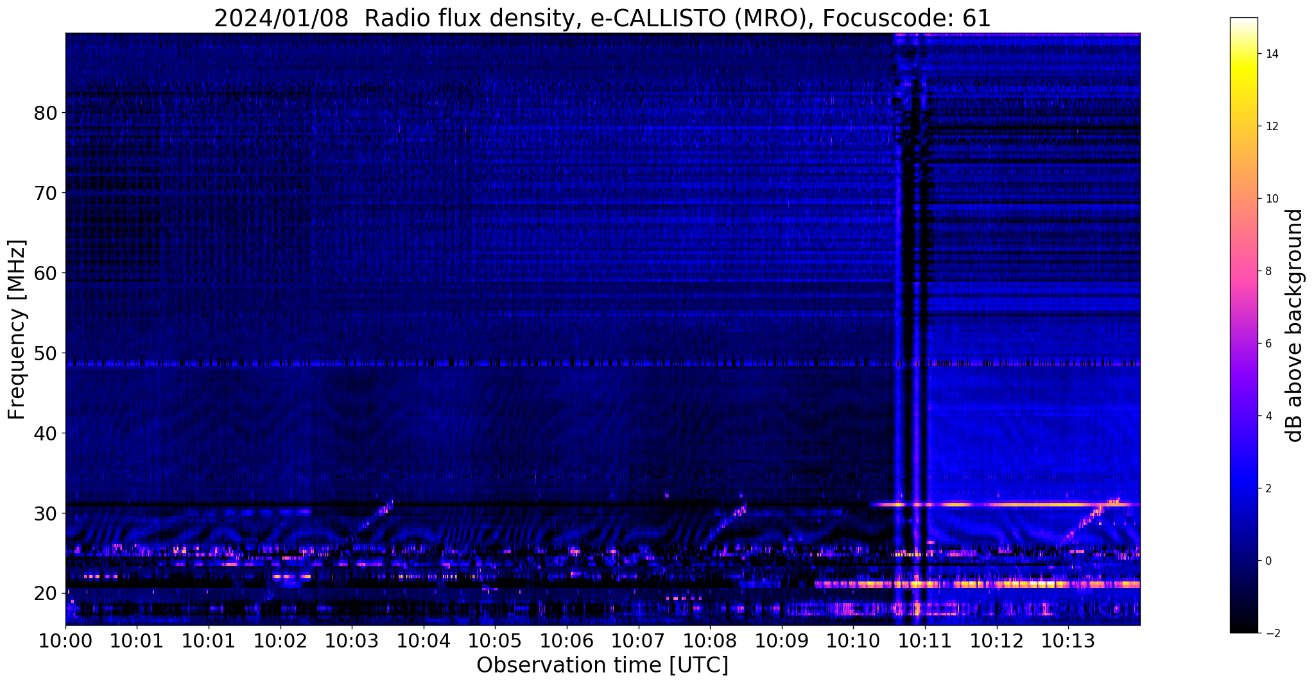Click the 10:02 time tick label
The height and width of the screenshot is (684, 1314).
point(280,640)
